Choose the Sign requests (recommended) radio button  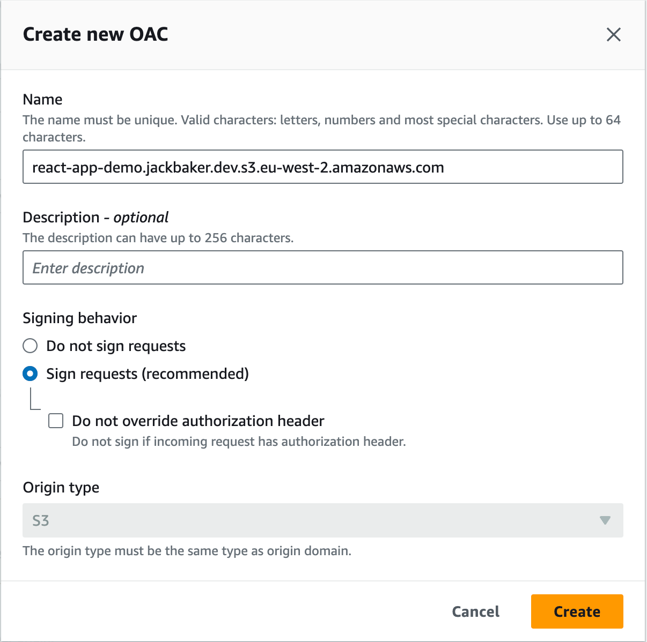(x=31, y=374)
